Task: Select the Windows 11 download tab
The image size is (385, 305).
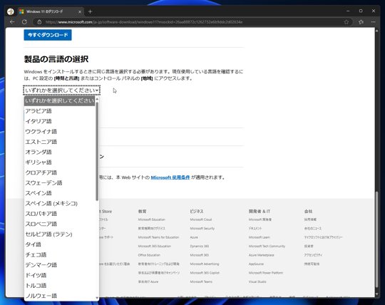Action: (51, 11)
